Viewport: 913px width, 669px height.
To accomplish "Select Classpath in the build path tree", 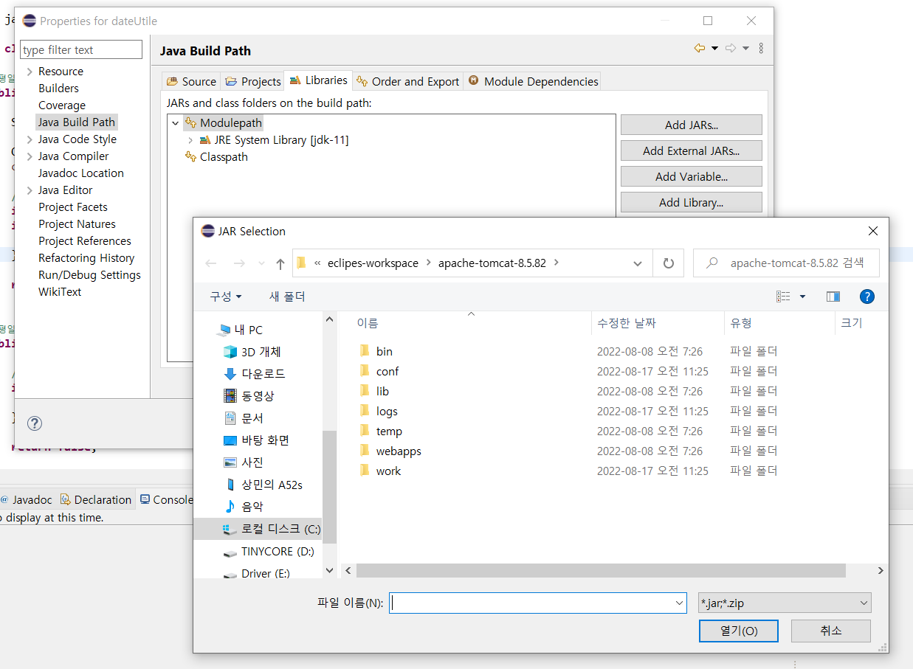I will 224,157.
